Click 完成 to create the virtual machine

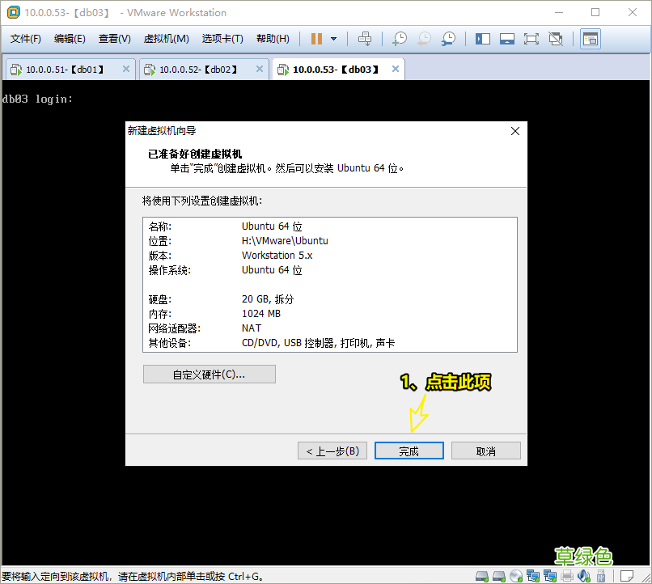tap(409, 451)
